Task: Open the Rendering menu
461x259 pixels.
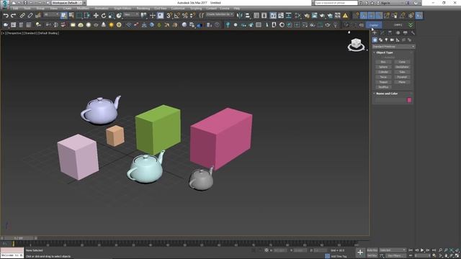Action: pos(143,9)
